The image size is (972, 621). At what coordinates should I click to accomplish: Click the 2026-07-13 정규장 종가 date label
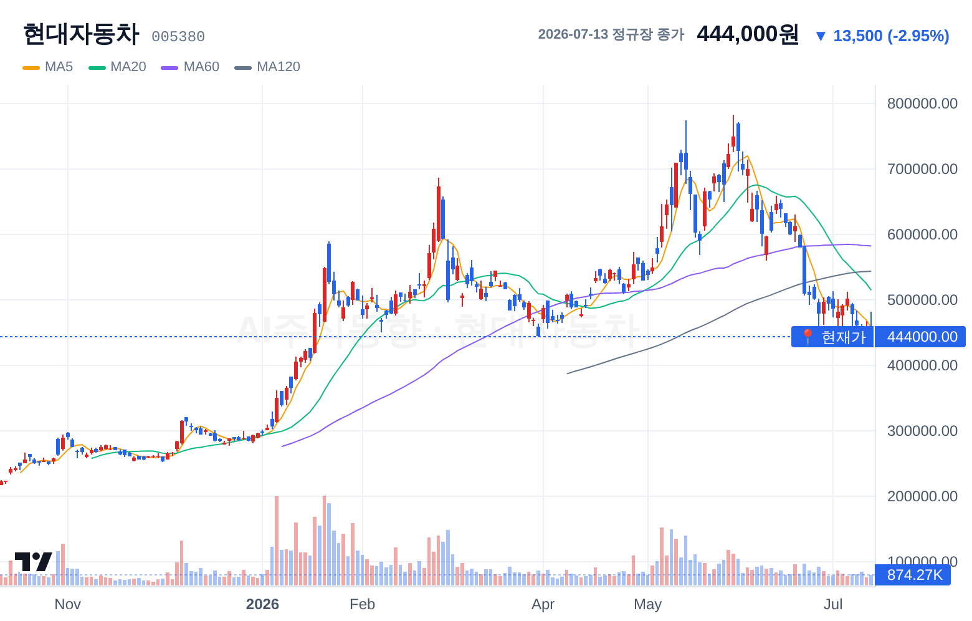(611, 34)
